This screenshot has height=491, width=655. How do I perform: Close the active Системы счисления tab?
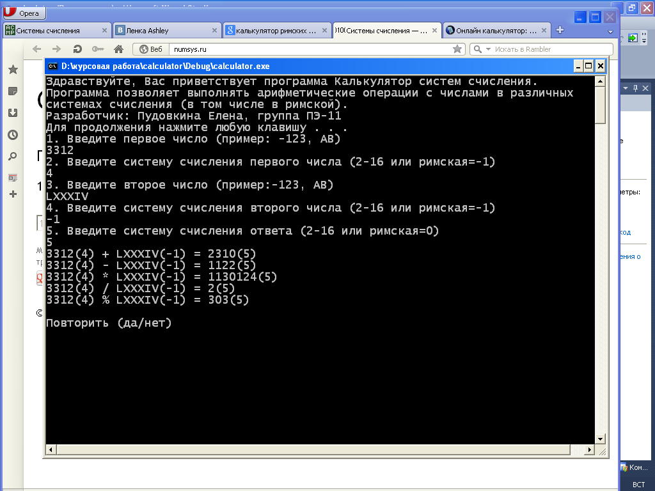click(x=434, y=31)
